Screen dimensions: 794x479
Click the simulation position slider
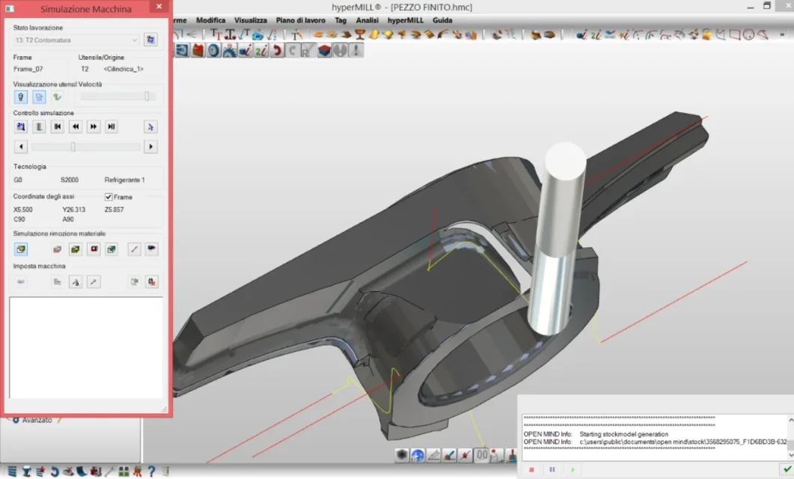pos(85,147)
